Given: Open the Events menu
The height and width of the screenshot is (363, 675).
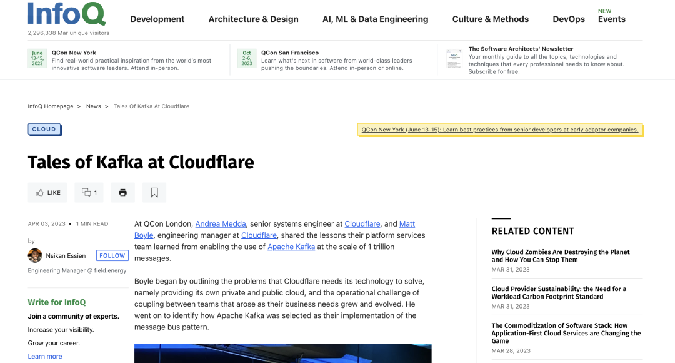Looking at the screenshot, I should 612,19.
